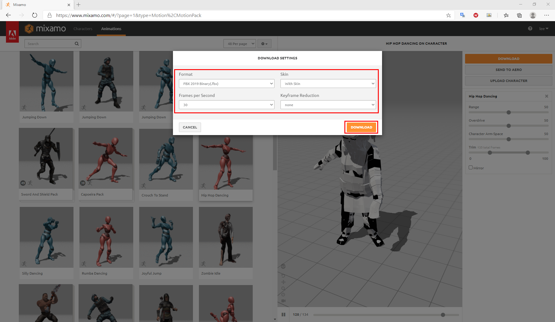Open the Format dropdown
Image resolution: width=555 pixels, height=322 pixels.
(x=227, y=83)
